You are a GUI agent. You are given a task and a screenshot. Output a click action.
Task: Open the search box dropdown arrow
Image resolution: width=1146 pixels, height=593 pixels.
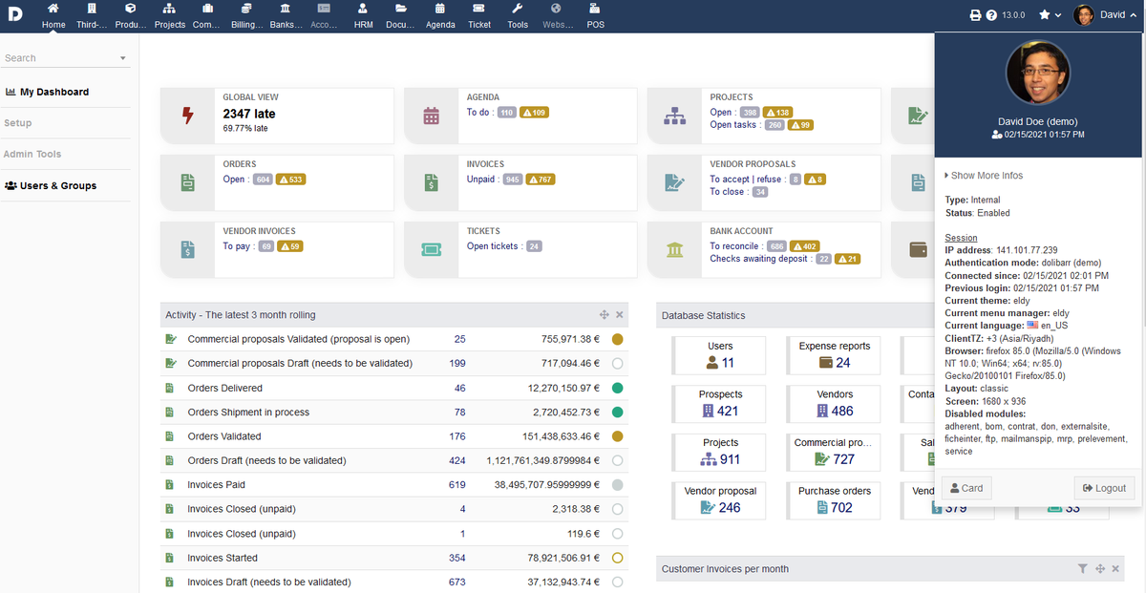(x=123, y=58)
